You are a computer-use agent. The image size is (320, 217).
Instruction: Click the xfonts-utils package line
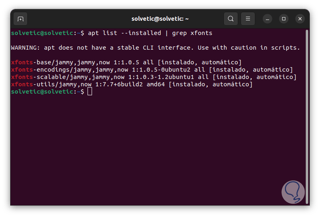click(132, 84)
